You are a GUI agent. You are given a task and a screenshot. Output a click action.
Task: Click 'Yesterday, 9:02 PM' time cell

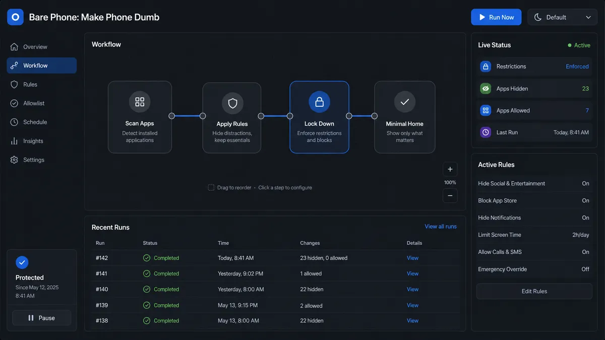click(x=240, y=274)
